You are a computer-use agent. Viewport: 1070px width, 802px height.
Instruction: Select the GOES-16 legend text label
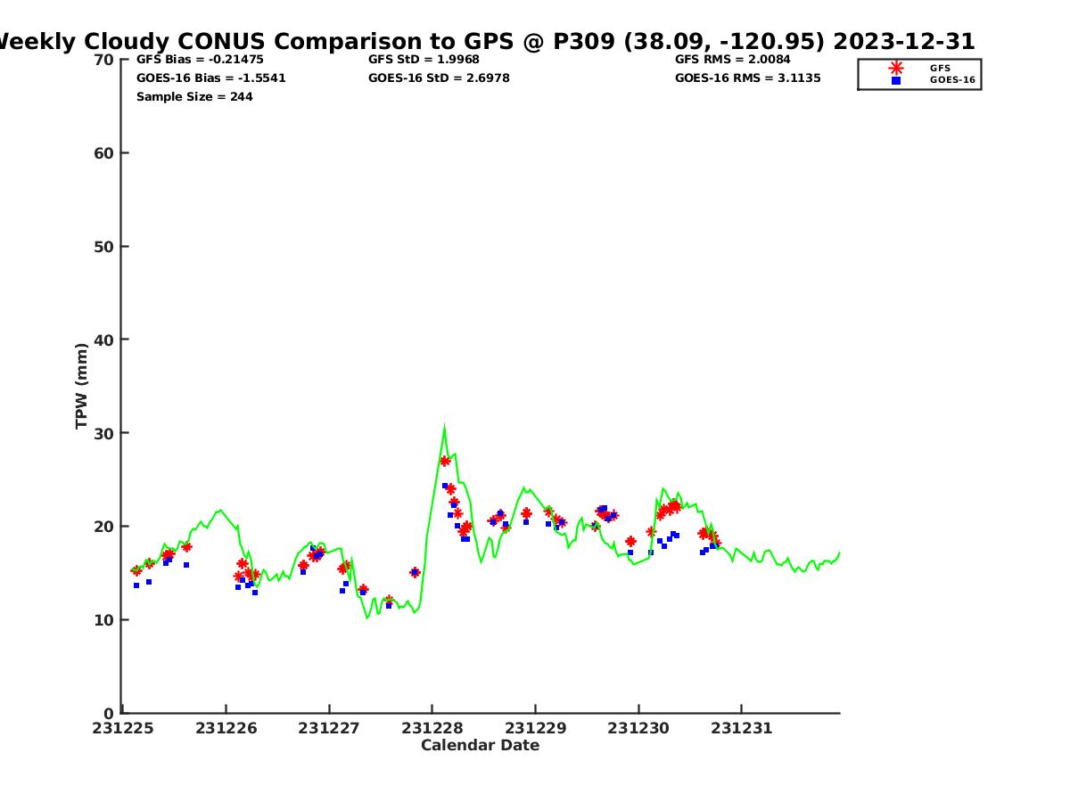[x=951, y=80]
